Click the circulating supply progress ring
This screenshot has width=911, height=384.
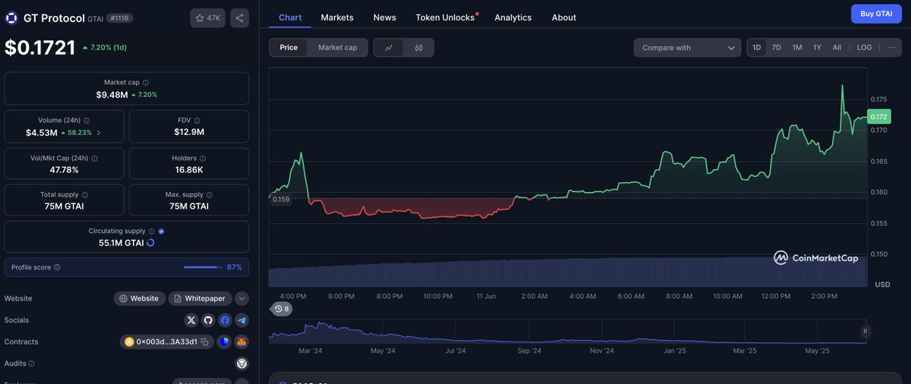pos(150,243)
